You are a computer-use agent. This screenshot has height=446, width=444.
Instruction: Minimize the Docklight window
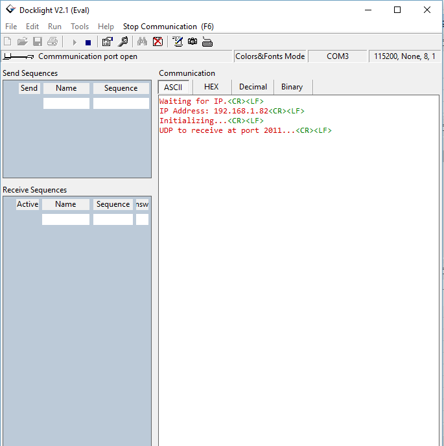point(368,10)
